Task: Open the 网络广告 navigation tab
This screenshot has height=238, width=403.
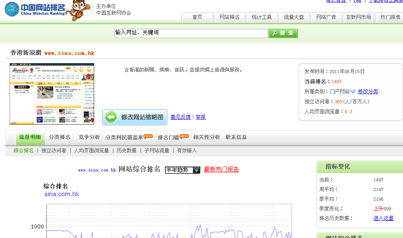Action: point(326,18)
